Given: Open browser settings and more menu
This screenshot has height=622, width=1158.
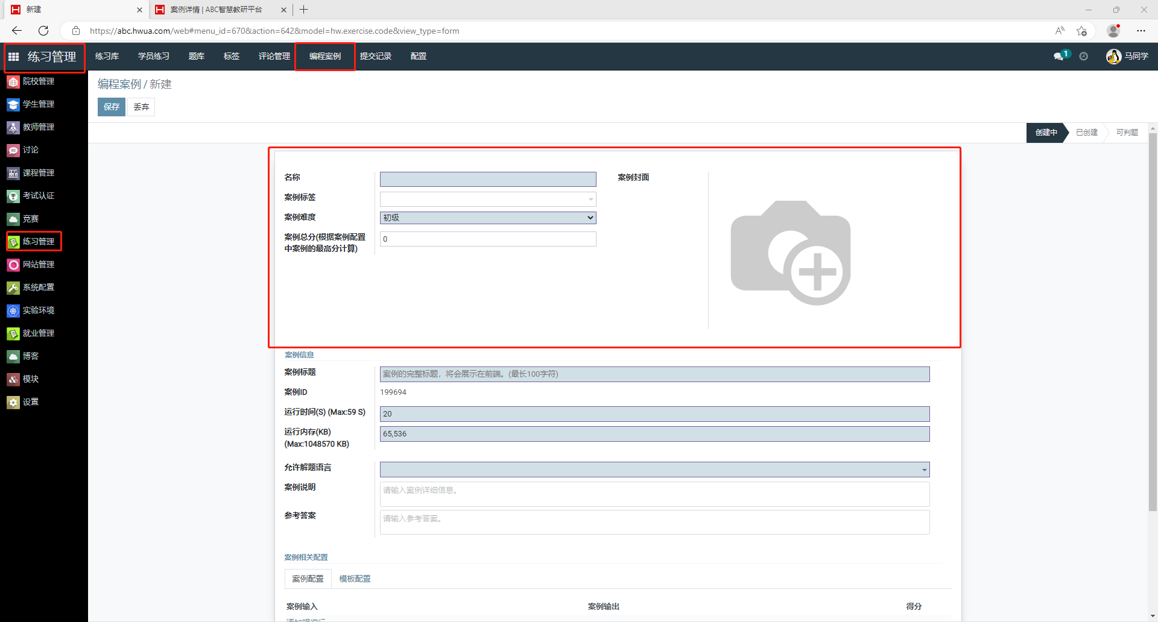Looking at the screenshot, I should point(1141,31).
